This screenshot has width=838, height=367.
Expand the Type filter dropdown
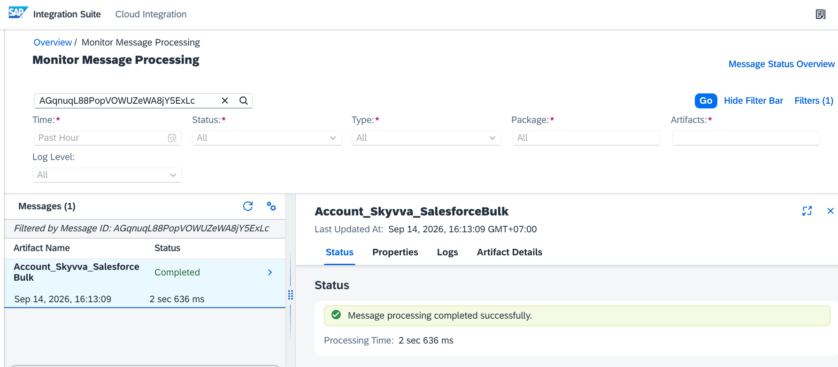click(427, 138)
